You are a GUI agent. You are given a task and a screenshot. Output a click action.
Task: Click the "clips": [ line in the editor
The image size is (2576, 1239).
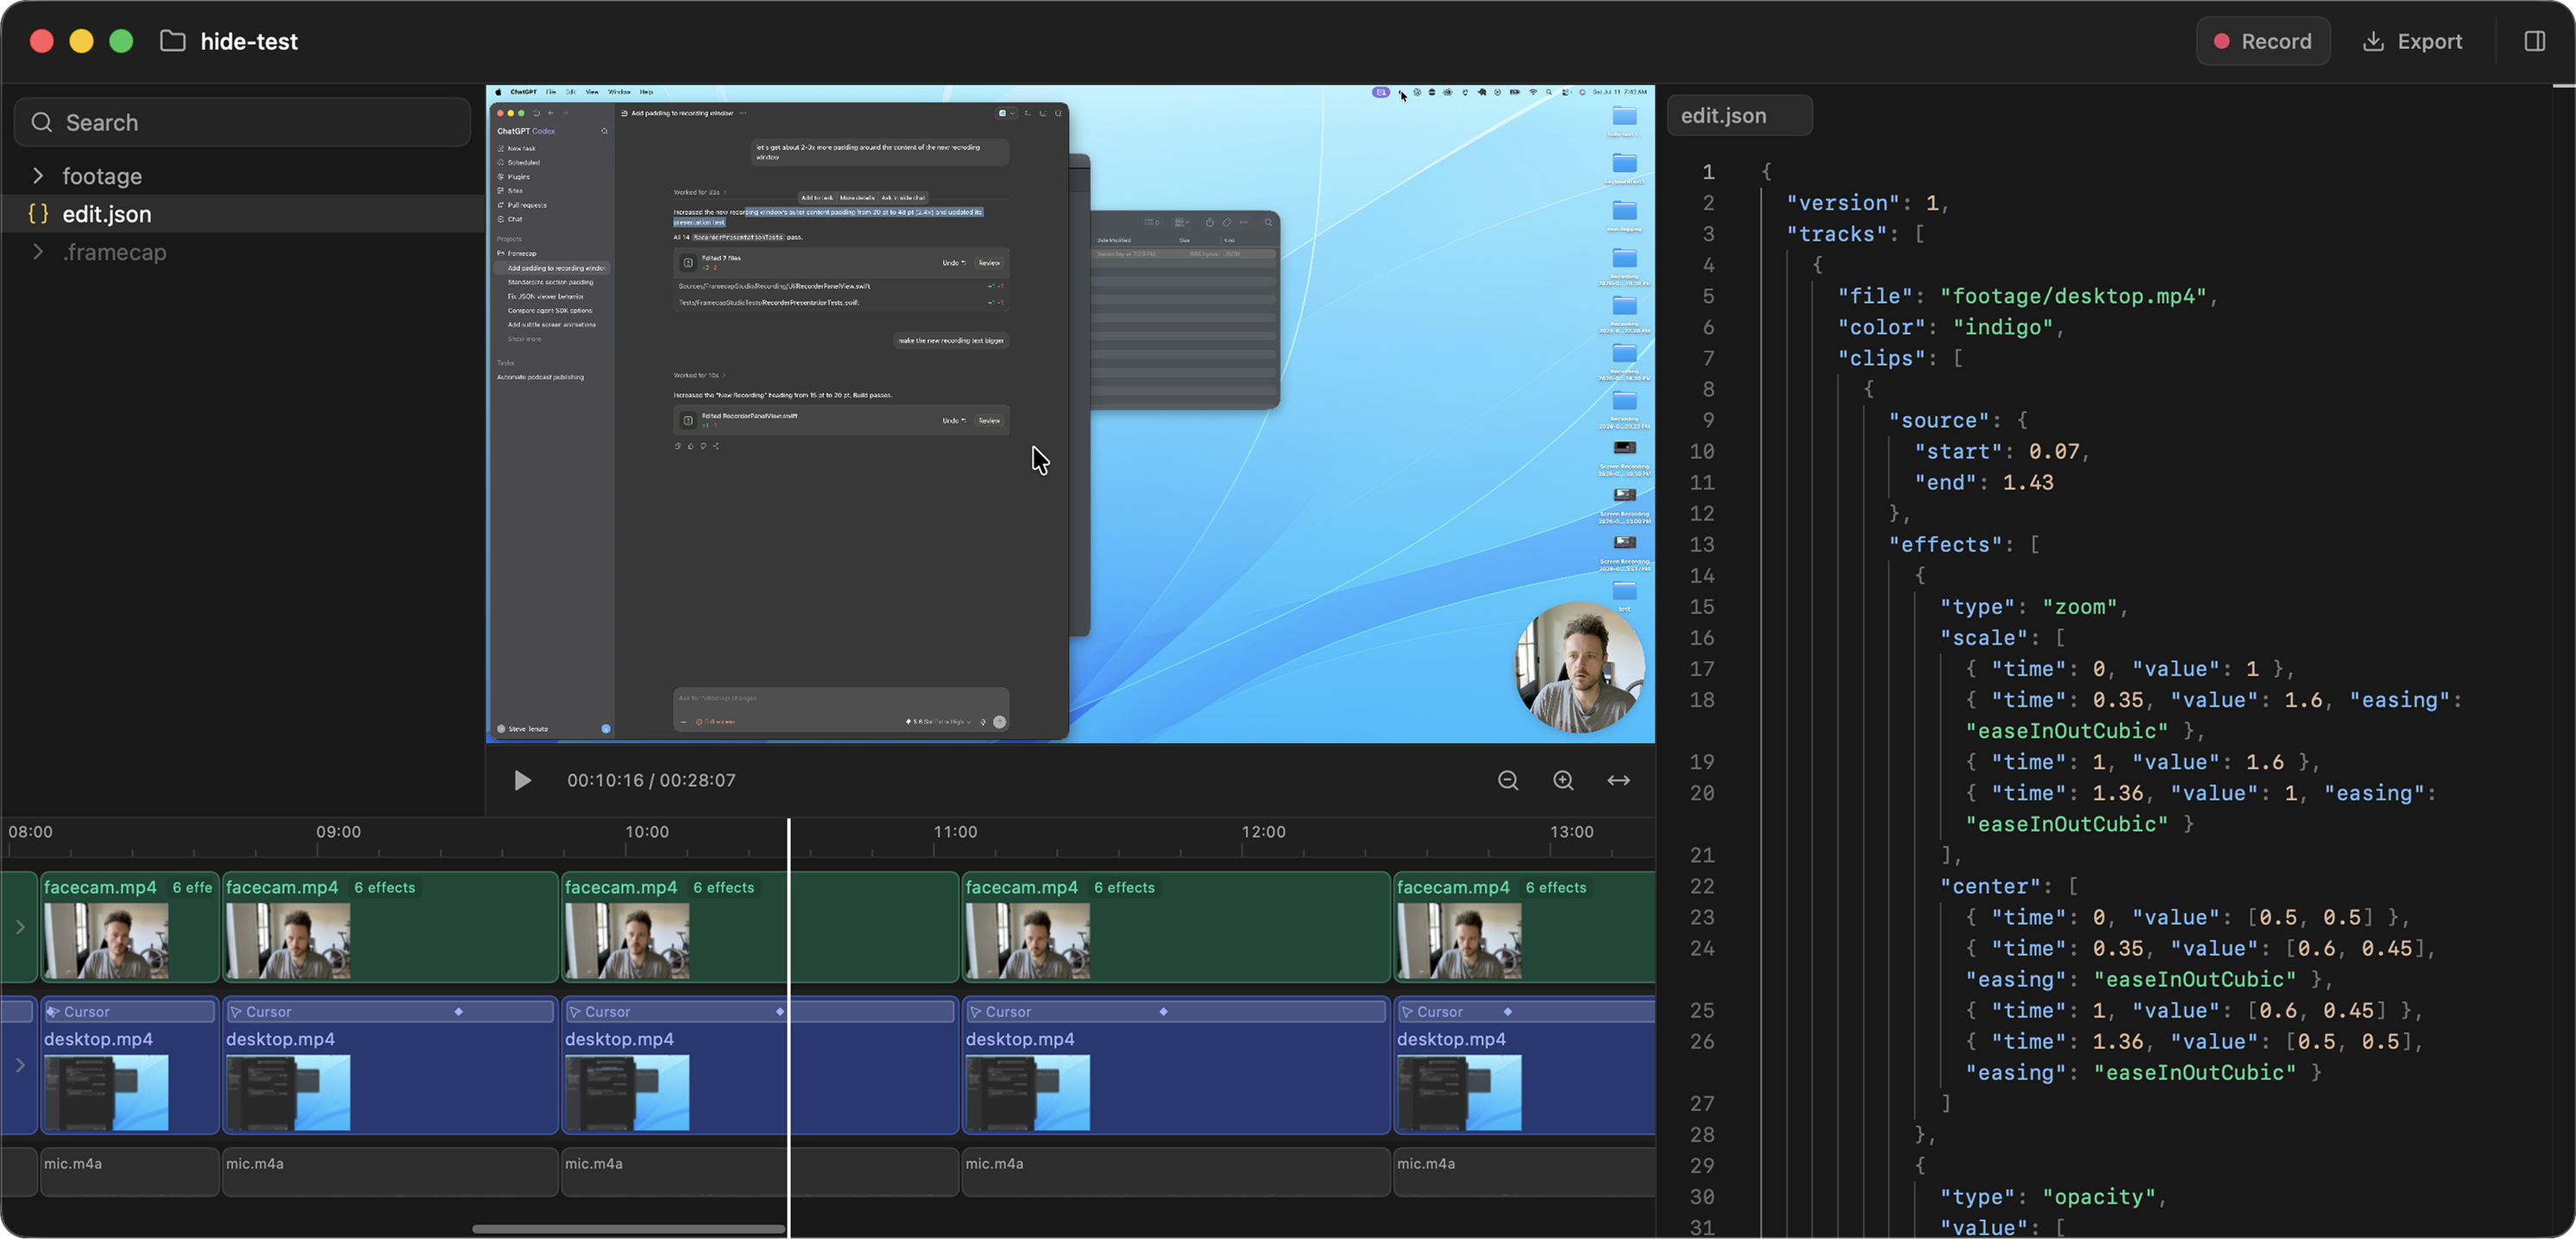pos(1900,358)
